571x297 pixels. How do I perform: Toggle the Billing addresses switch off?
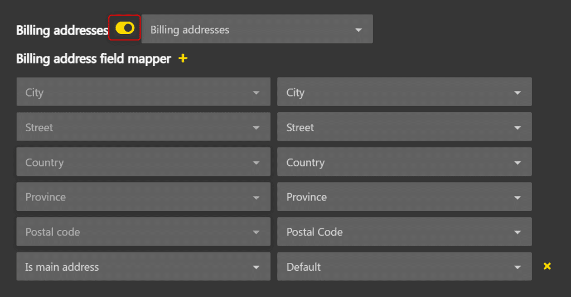pyautogui.click(x=125, y=28)
